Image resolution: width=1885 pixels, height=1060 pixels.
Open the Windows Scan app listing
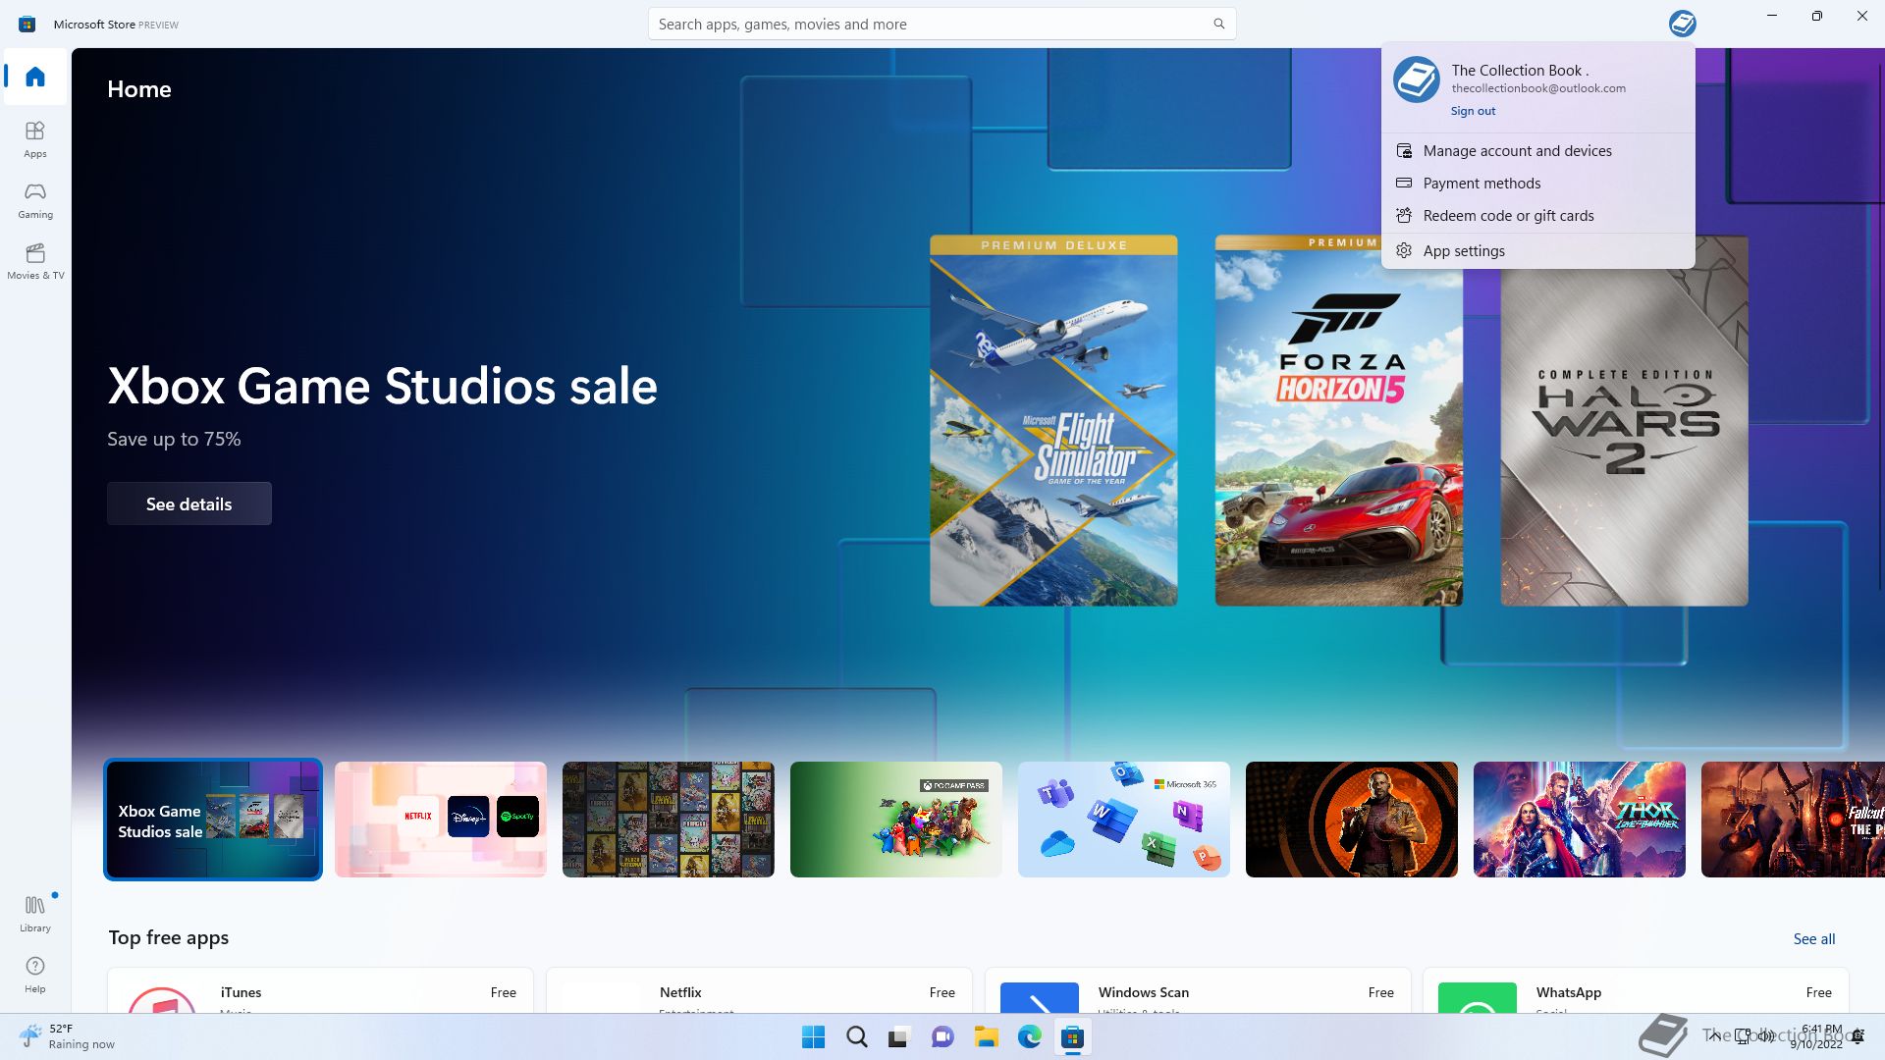1198,991
